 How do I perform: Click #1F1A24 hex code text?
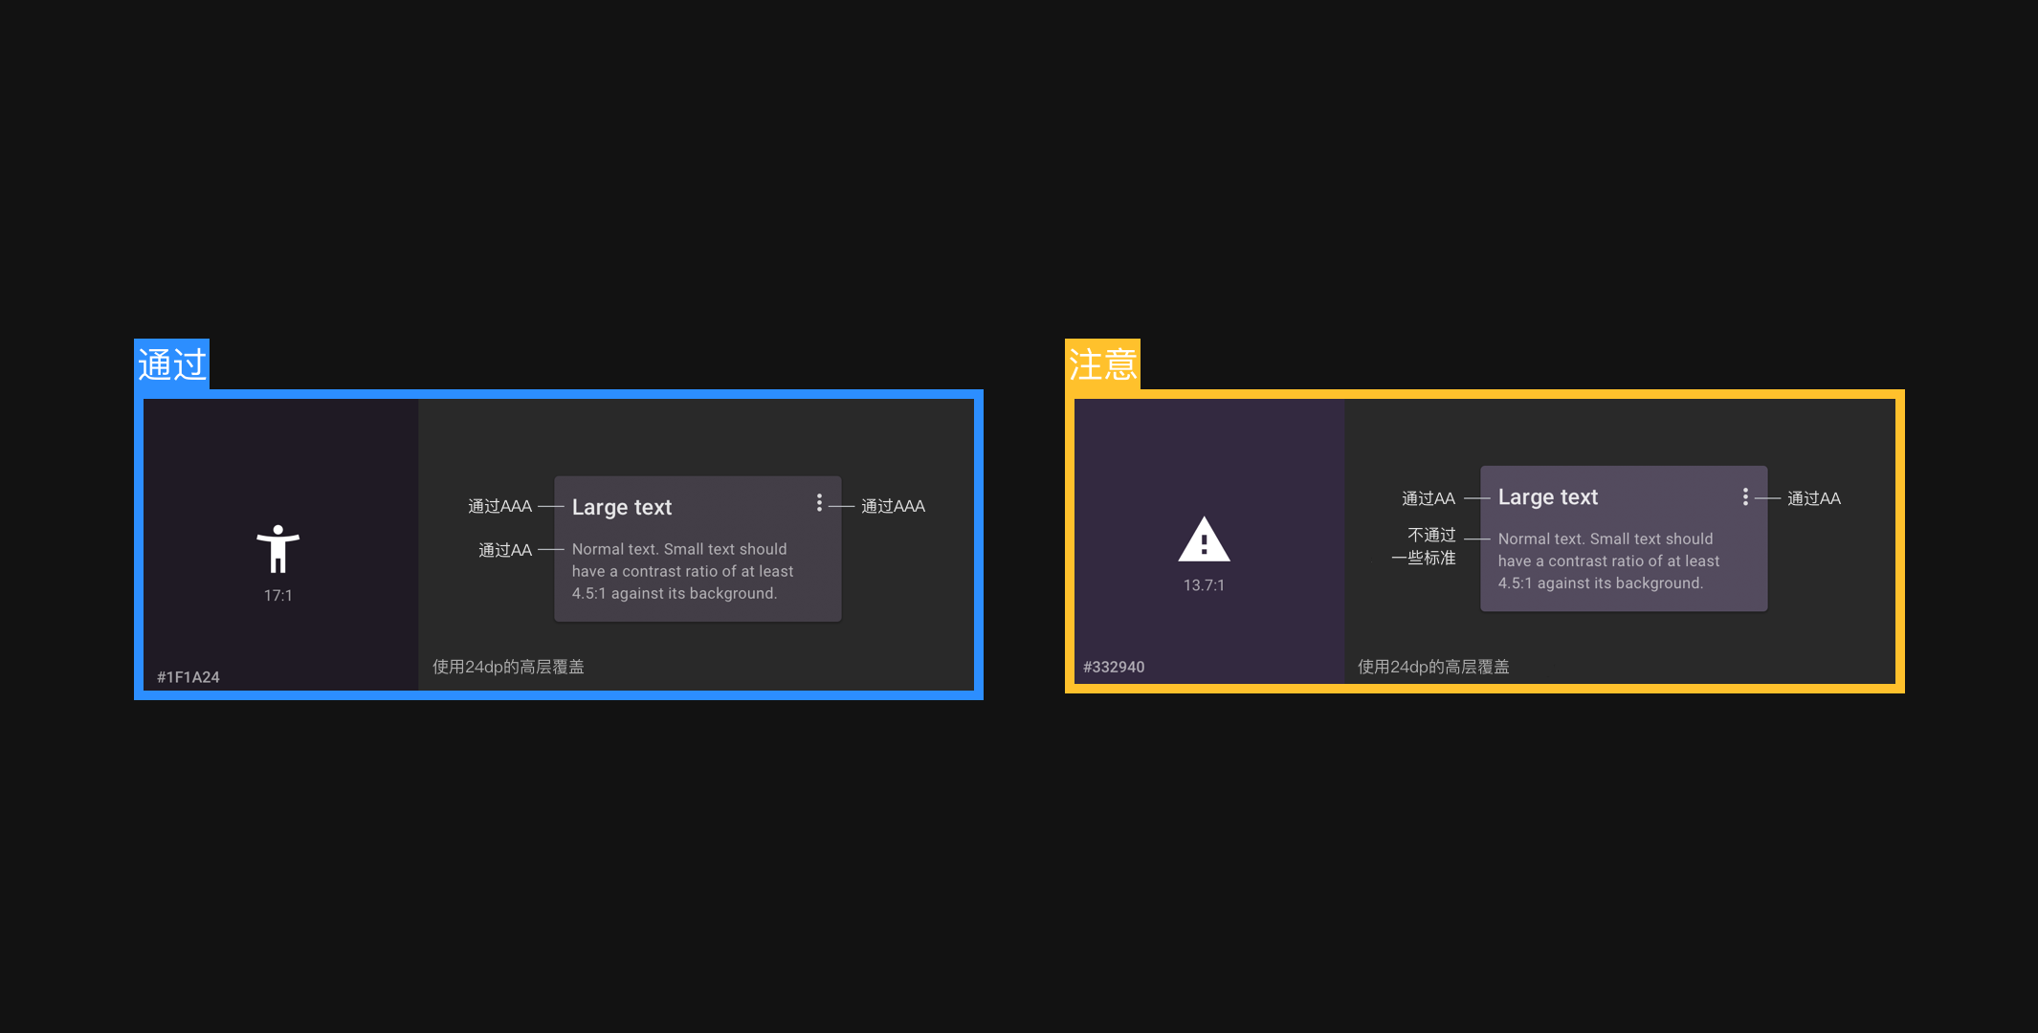(x=188, y=677)
